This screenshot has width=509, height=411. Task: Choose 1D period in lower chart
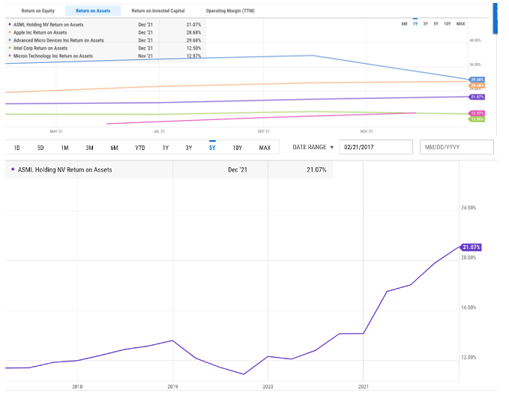point(17,148)
